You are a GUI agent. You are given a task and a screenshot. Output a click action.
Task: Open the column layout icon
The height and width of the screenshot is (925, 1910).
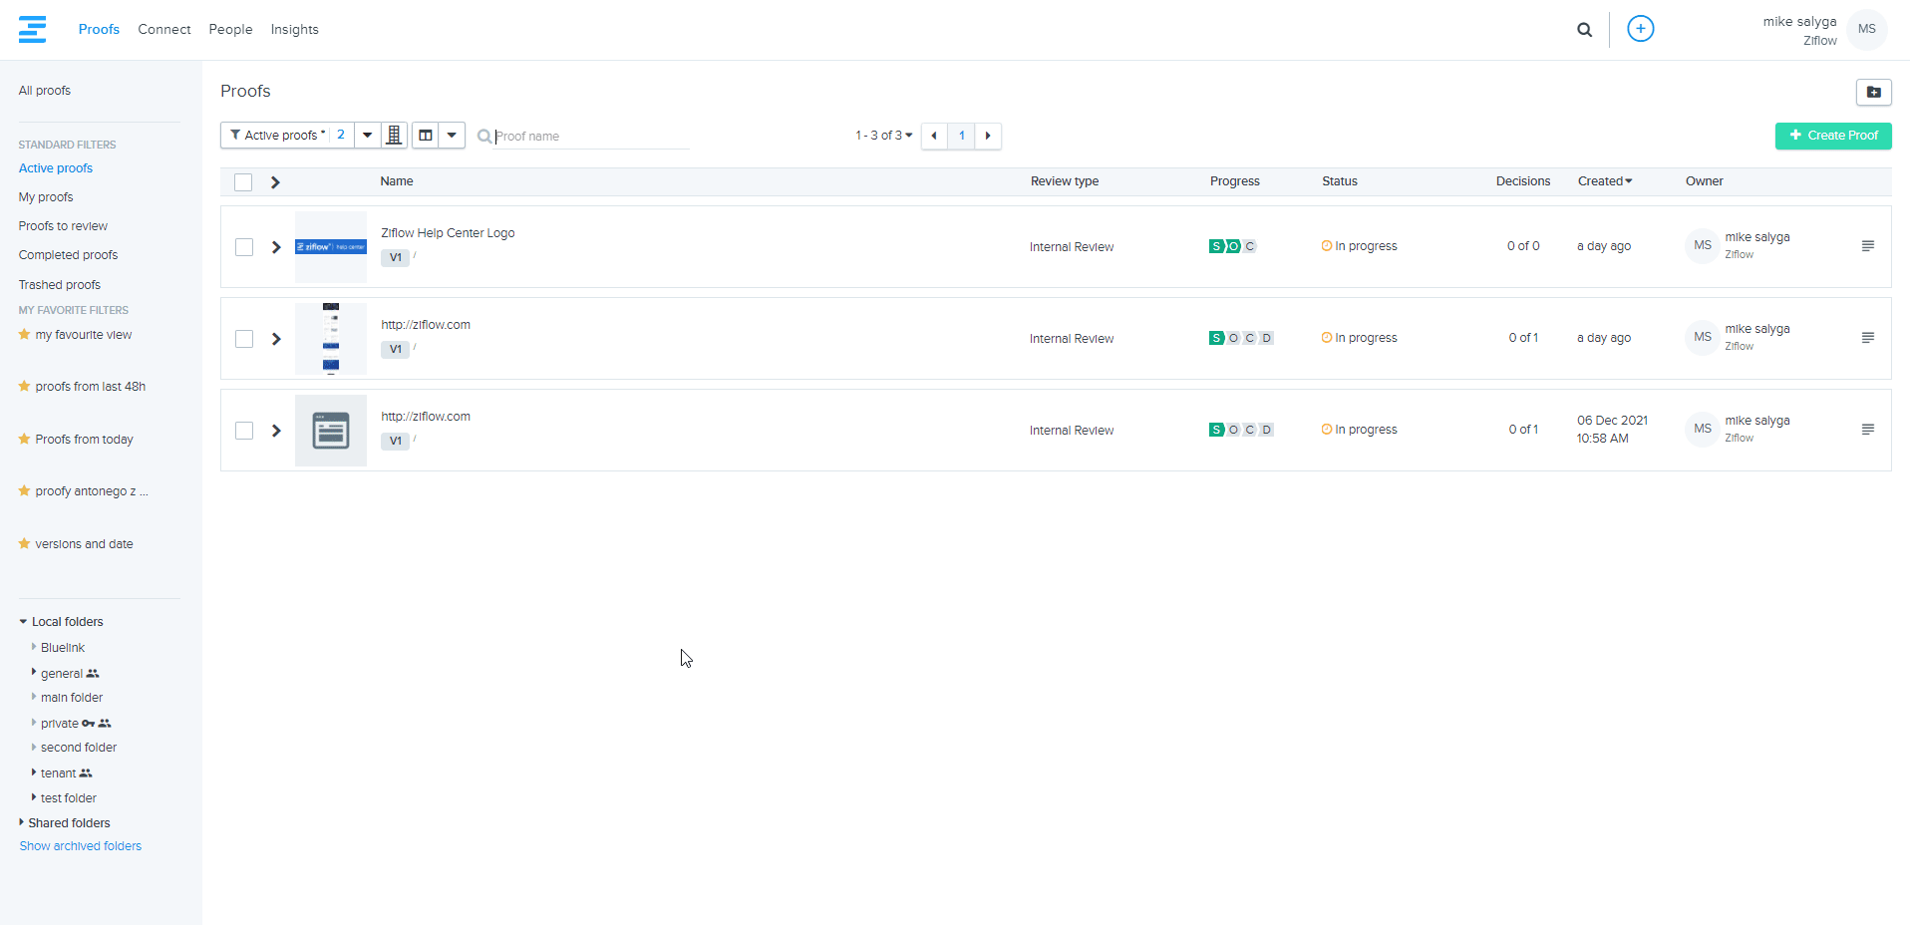(x=426, y=136)
